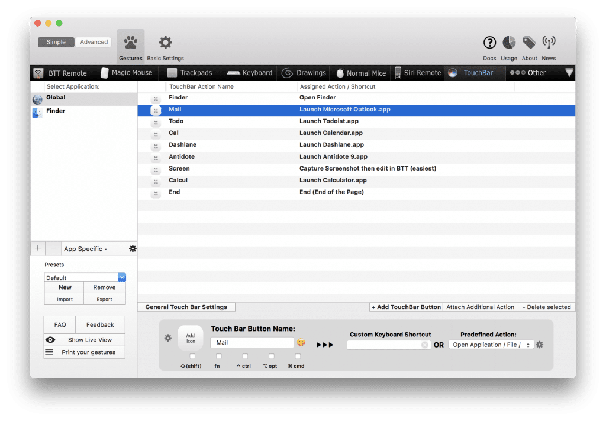The height and width of the screenshot is (421, 606).
Task: Click Attach Additional Action
Action: (480, 307)
